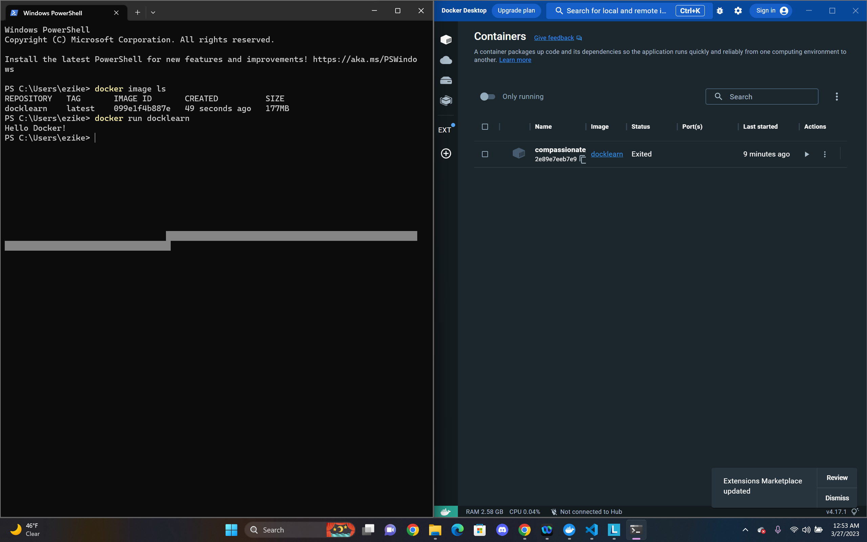The image size is (867, 542).
Task: Open the EXT extensions menu
Action: (445, 130)
